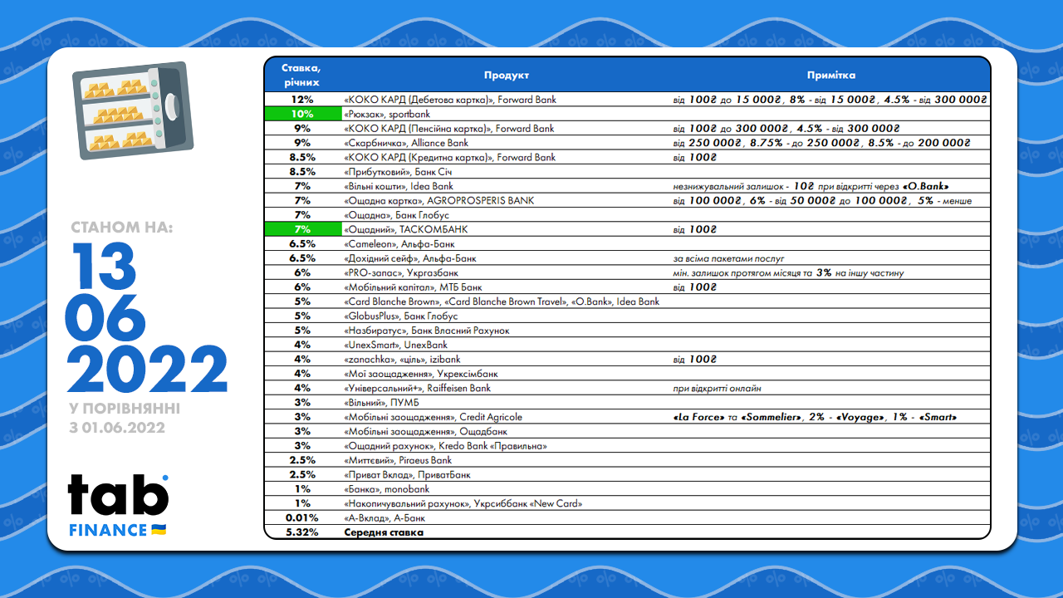Click the «Скарбничка», Alliance Bank product
This screenshot has height=598, width=1063.
[x=405, y=143]
